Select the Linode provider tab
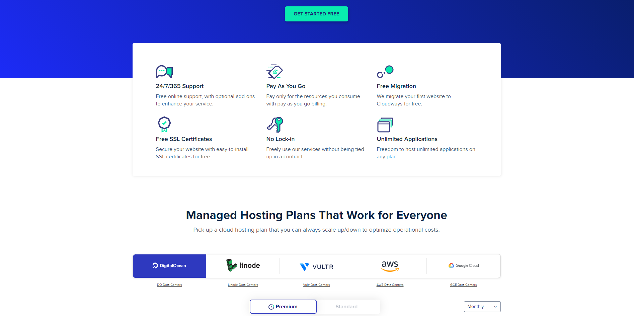Viewport: 634px width, 316px height. (243, 266)
